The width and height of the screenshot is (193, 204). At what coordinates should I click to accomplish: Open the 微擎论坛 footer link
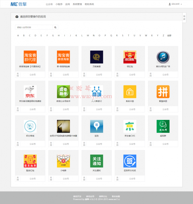(103, 196)
